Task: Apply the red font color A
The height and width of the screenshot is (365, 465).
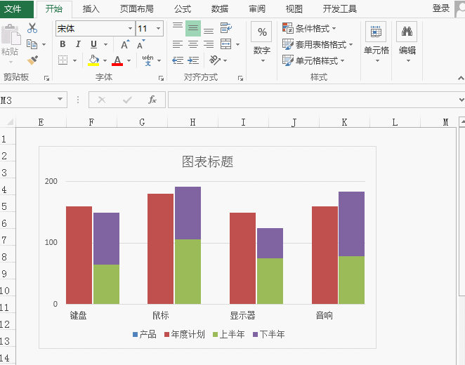Action: click(117, 60)
